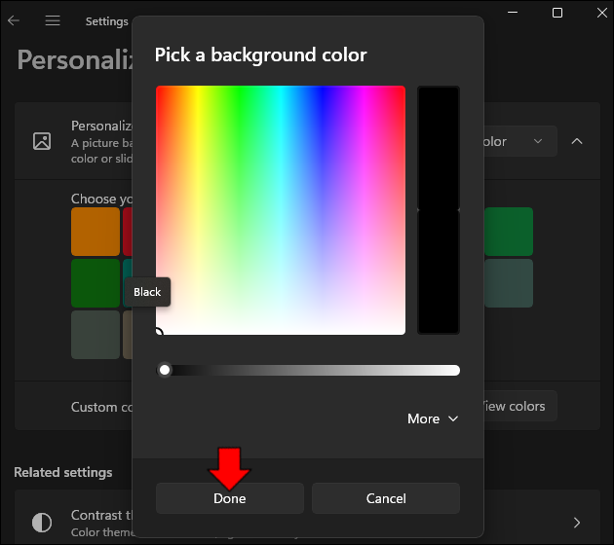The image size is (614, 545).
Task: Choose the bright green swatch on right
Action: (x=509, y=232)
